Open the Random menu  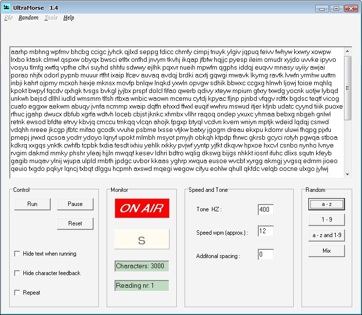click(28, 18)
